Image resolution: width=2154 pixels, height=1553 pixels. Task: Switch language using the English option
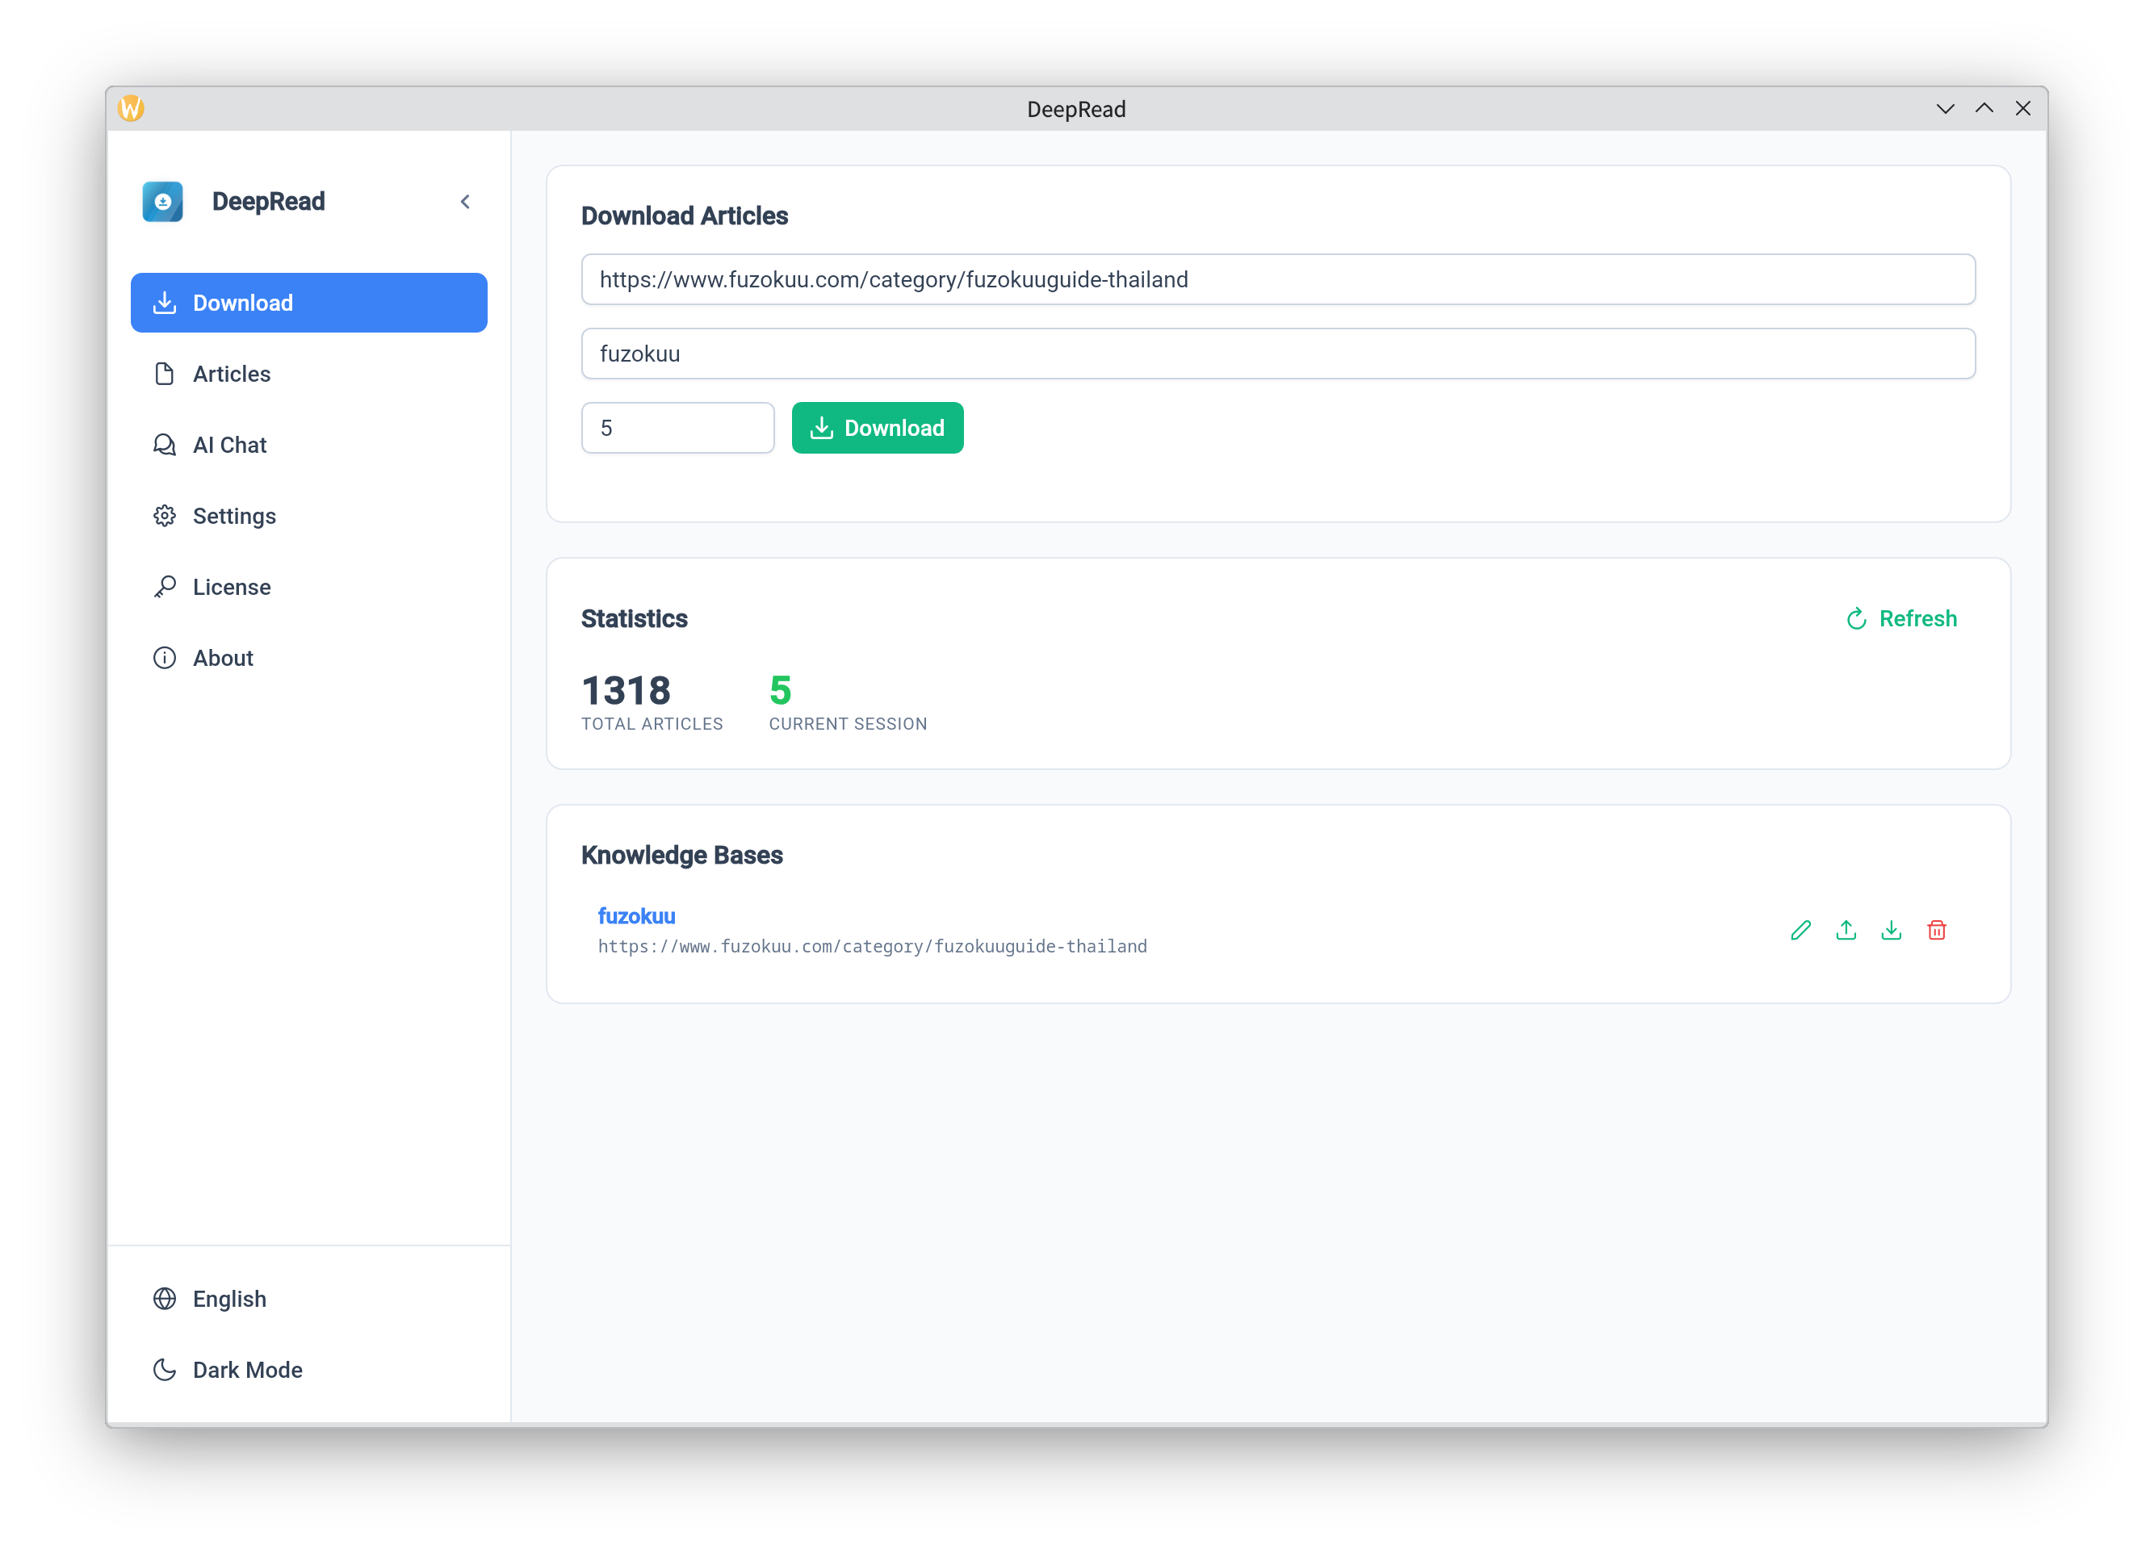(229, 1299)
